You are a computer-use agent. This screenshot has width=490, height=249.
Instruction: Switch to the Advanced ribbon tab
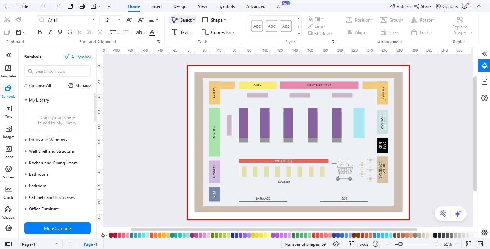pos(256,6)
